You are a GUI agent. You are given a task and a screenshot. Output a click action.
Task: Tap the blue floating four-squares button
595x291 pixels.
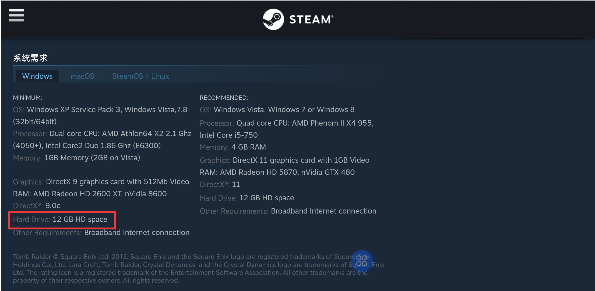click(x=361, y=261)
